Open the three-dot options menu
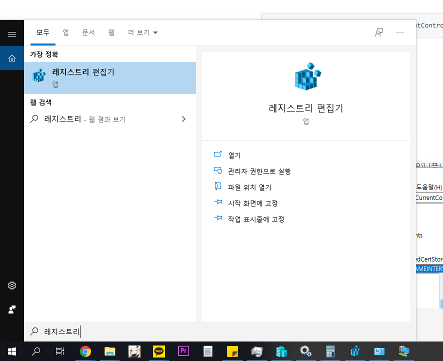Image resolution: width=443 pixels, height=361 pixels. 400,32
